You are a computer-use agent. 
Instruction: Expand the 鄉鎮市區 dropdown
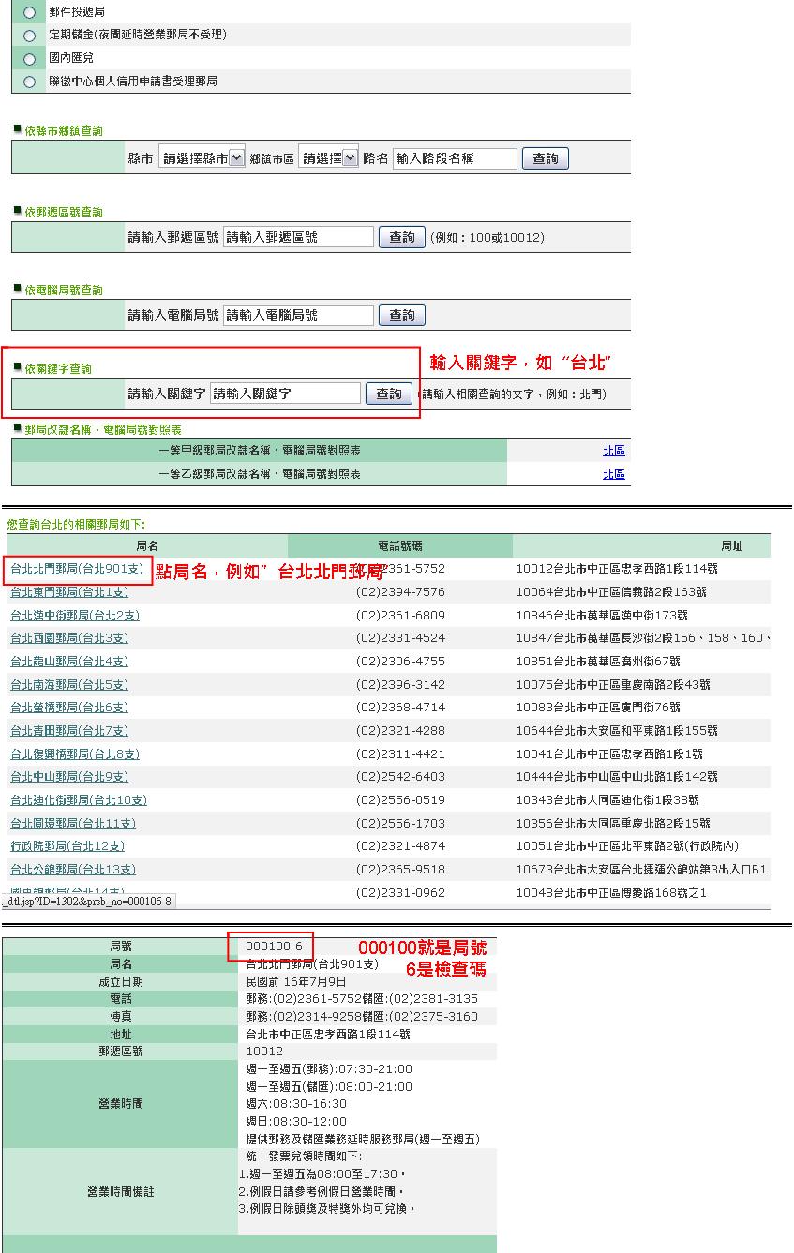(328, 158)
